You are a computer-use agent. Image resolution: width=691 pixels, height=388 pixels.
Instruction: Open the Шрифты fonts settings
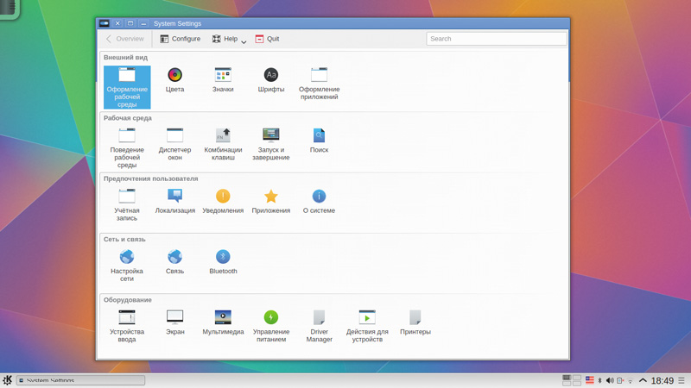coord(271,80)
